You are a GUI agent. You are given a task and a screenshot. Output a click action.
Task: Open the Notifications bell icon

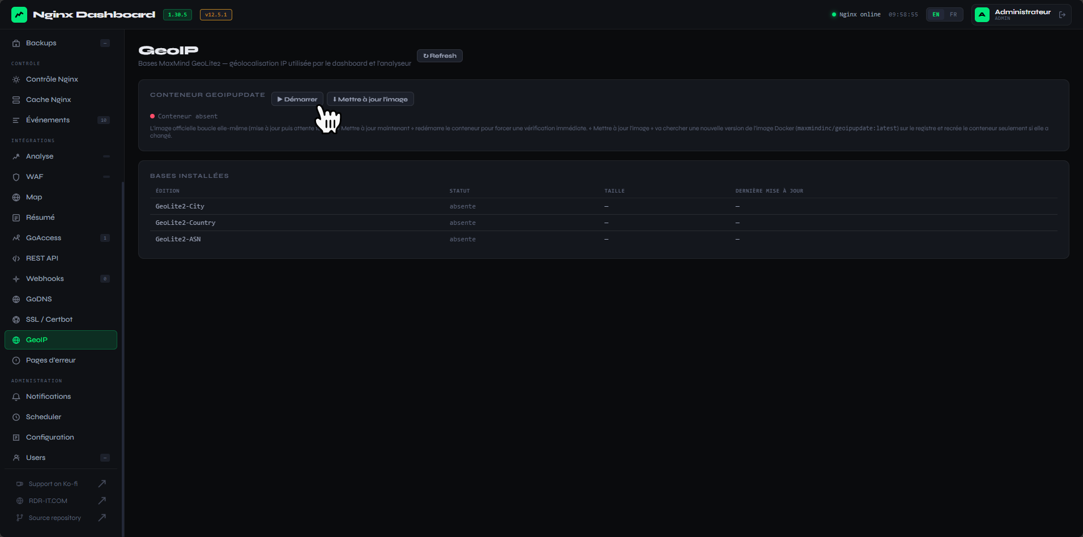pyautogui.click(x=16, y=397)
